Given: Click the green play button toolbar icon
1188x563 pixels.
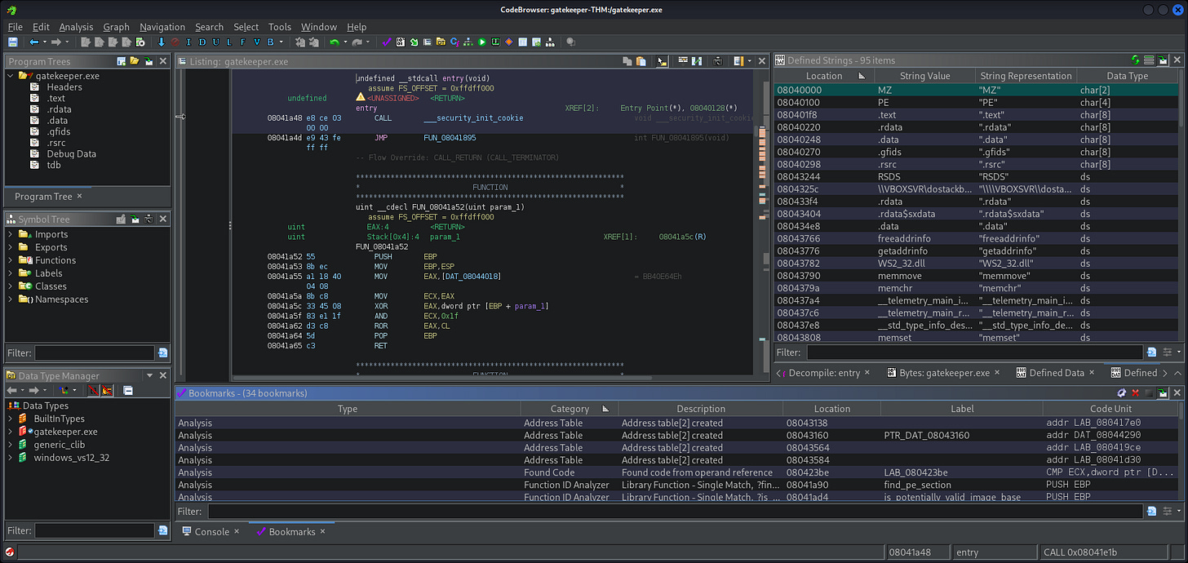Looking at the screenshot, I should click(482, 42).
